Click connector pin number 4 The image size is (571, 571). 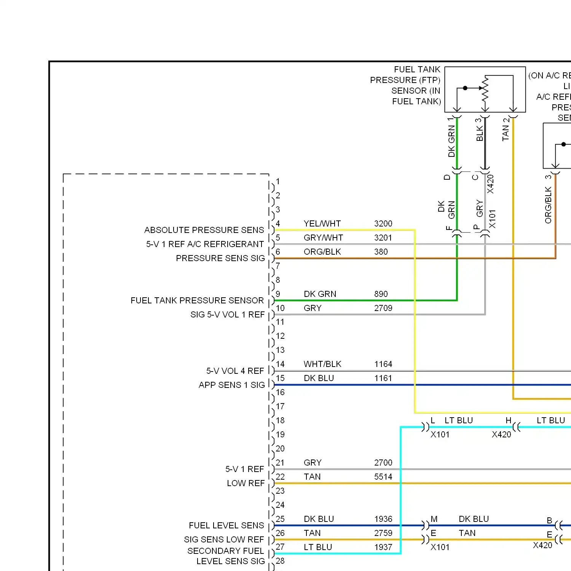(x=278, y=223)
